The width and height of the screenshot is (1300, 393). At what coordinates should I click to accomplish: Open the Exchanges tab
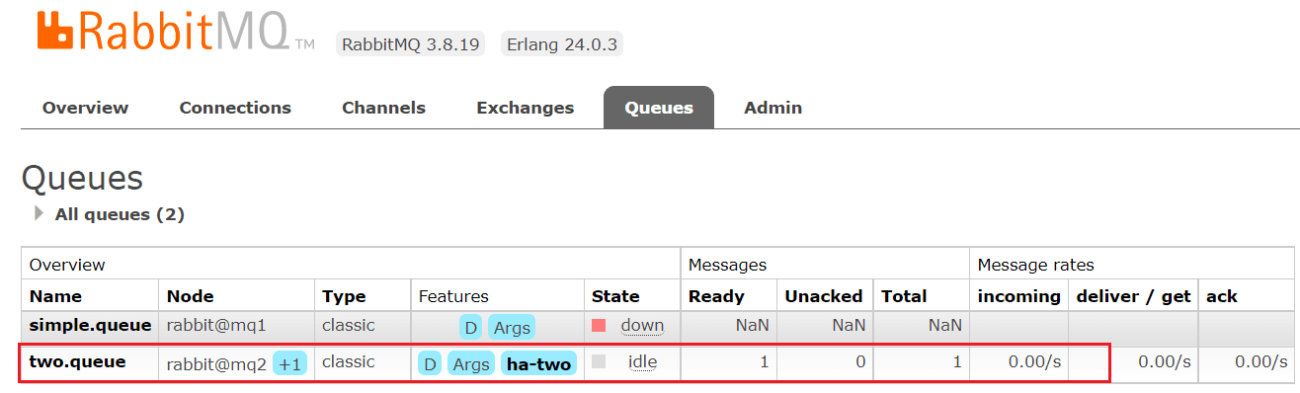[x=525, y=108]
